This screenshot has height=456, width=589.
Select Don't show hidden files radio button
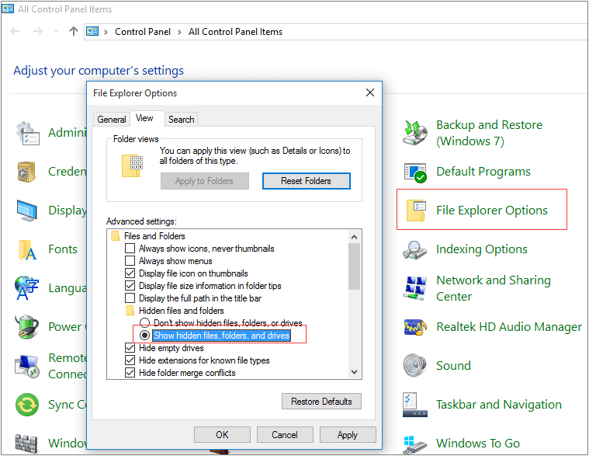coord(144,323)
